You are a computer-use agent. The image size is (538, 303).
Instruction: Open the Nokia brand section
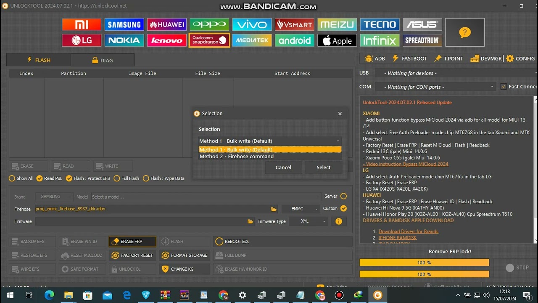click(124, 40)
